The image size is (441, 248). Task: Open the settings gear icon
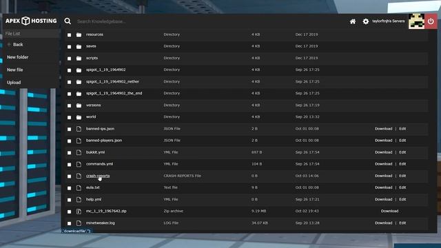(x=366, y=21)
